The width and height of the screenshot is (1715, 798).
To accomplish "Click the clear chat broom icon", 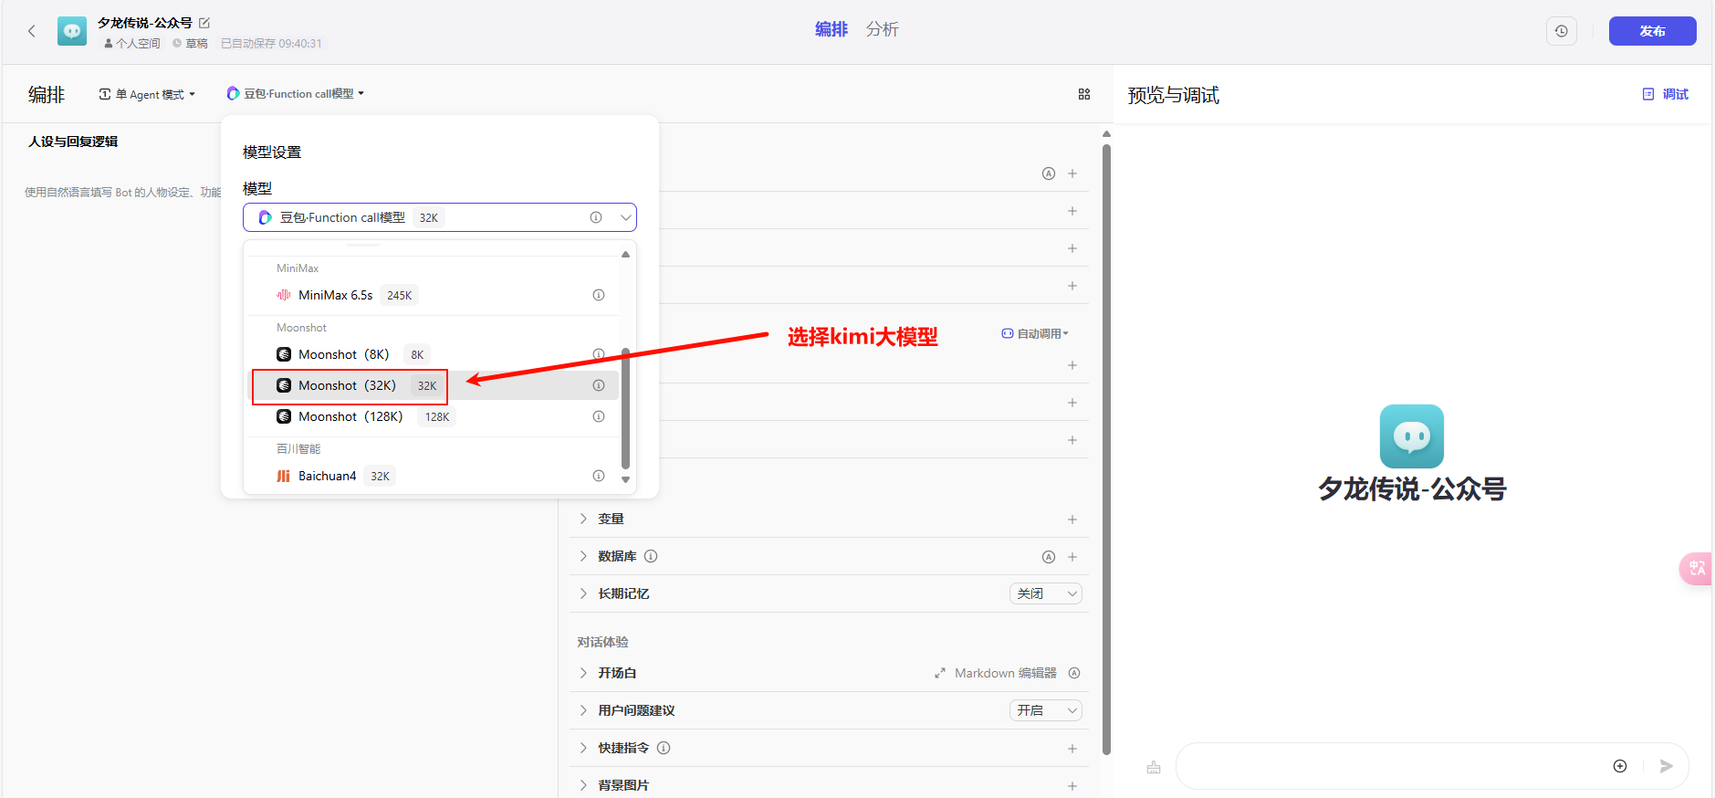I will point(1154,767).
